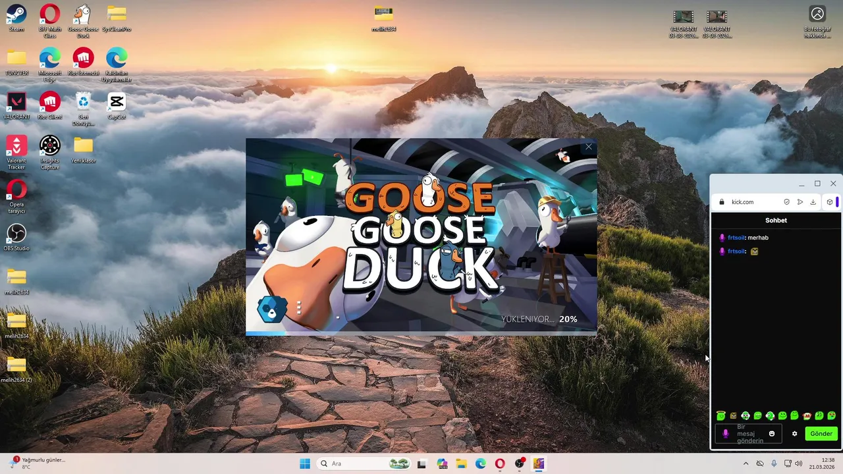The height and width of the screenshot is (474, 843).
Task: Switch to OBS Studio on the taskbar
Action: [520, 463]
